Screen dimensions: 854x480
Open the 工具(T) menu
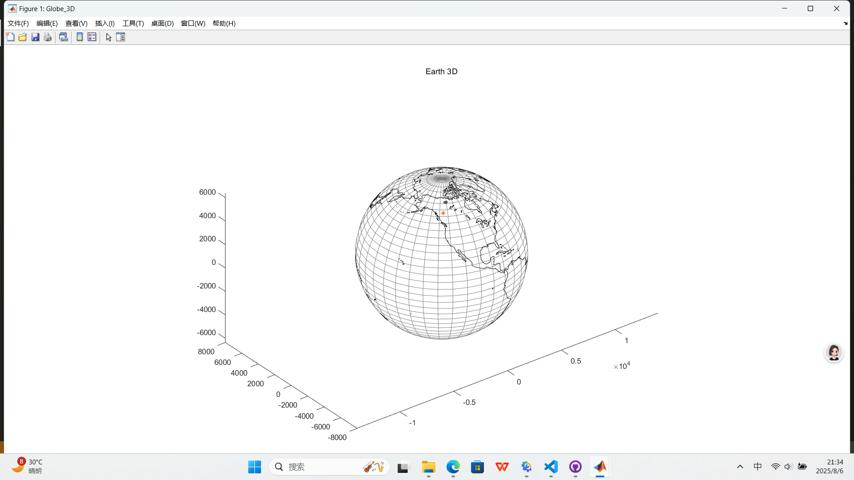tap(133, 24)
